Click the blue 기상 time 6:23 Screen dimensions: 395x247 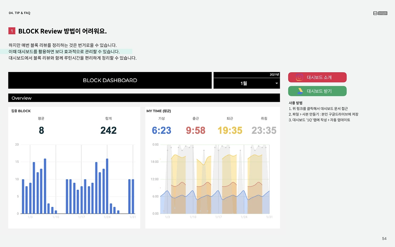[x=161, y=130]
